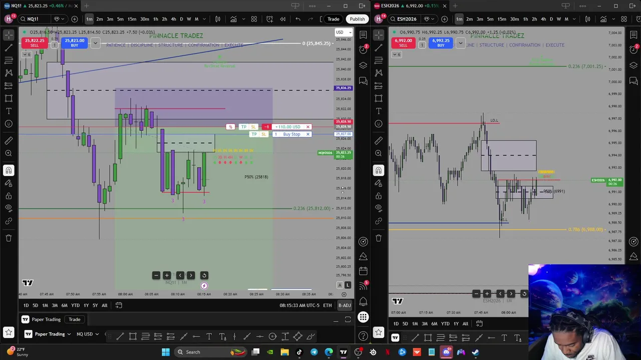Viewport: 641px width, 360px height.
Task: Select favorites toolbar text T tool
Action: pos(209,336)
